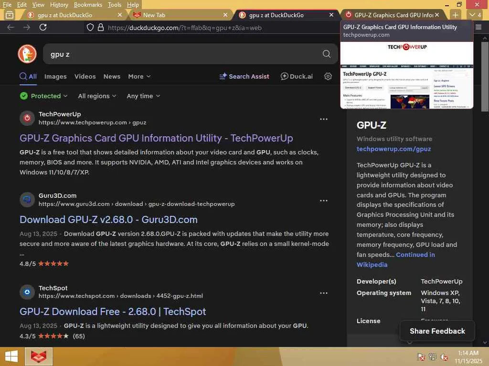This screenshot has width=489, height=366.
Task: Click the TechPowerUp tab preview thumbnail
Action: 407,75
